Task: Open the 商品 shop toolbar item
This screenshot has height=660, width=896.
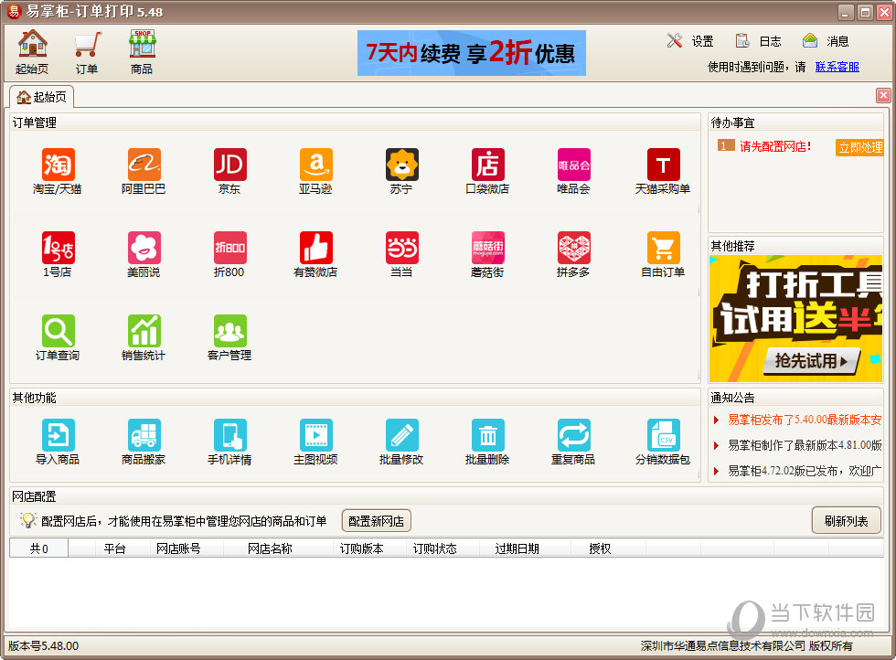Action: [142, 52]
